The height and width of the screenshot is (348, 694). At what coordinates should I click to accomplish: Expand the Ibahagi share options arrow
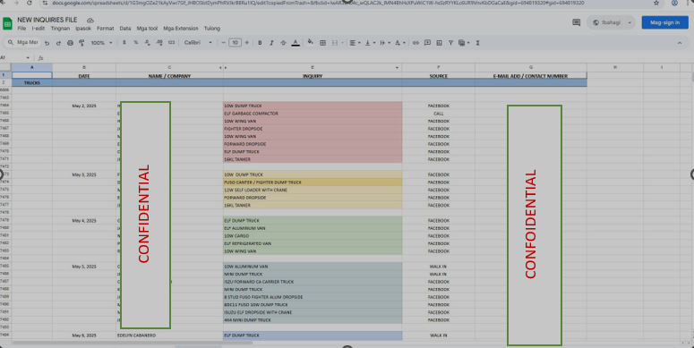(630, 22)
